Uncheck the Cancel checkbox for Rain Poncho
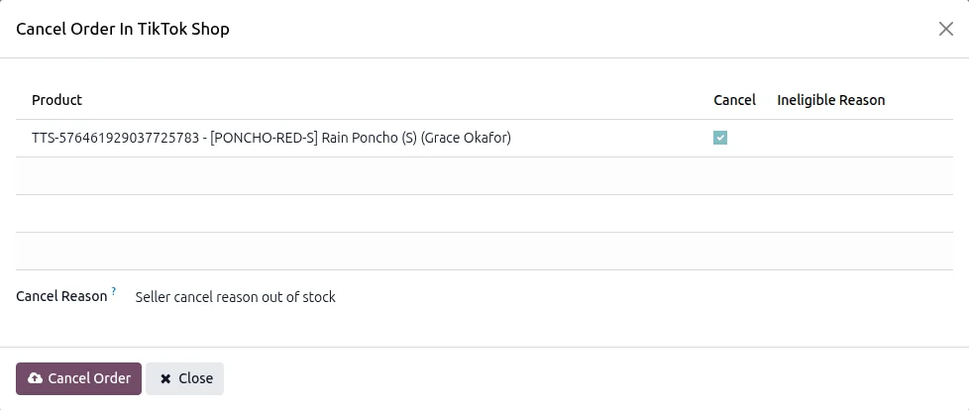This screenshot has width=969, height=410. pyautogui.click(x=720, y=138)
